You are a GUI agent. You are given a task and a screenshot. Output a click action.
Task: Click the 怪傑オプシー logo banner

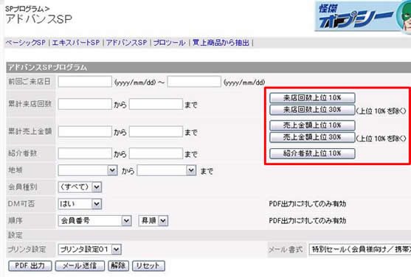point(363,16)
